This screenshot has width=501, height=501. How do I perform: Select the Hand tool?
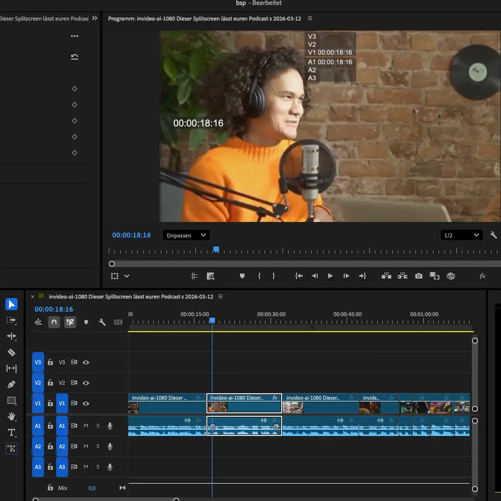coord(12,416)
